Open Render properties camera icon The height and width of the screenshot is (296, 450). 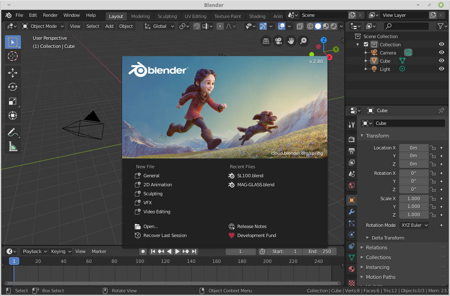point(351,139)
